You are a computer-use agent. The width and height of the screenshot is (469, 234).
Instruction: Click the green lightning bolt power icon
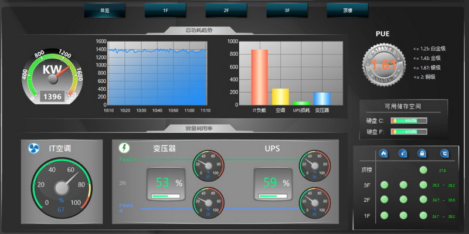point(124,148)
